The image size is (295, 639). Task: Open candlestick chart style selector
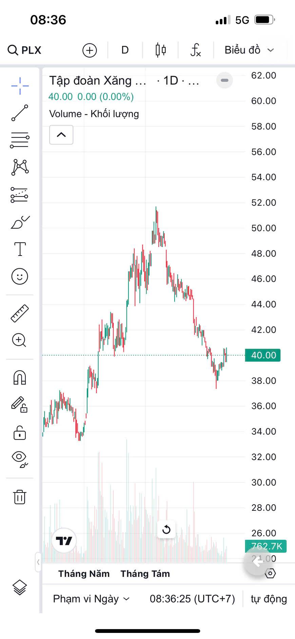click(161, 50)
